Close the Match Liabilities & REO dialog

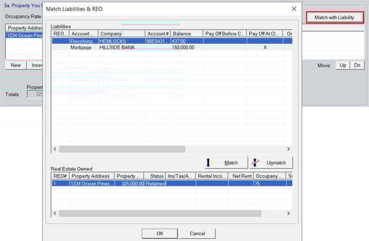point(294,9)
